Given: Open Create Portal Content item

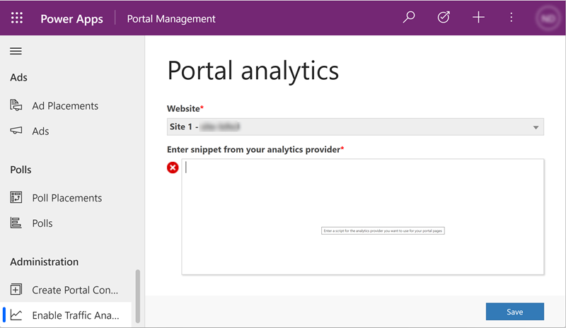Looking at the screenshot, I should tap(74, 290).
